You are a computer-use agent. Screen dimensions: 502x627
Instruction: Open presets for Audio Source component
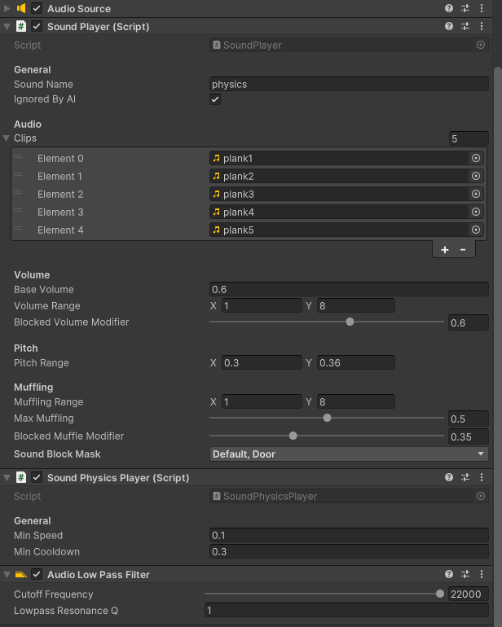(465, 7)
